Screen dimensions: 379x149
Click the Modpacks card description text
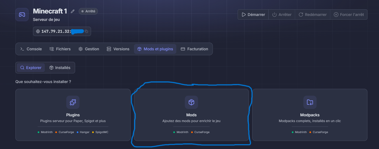tap(310, 121)
